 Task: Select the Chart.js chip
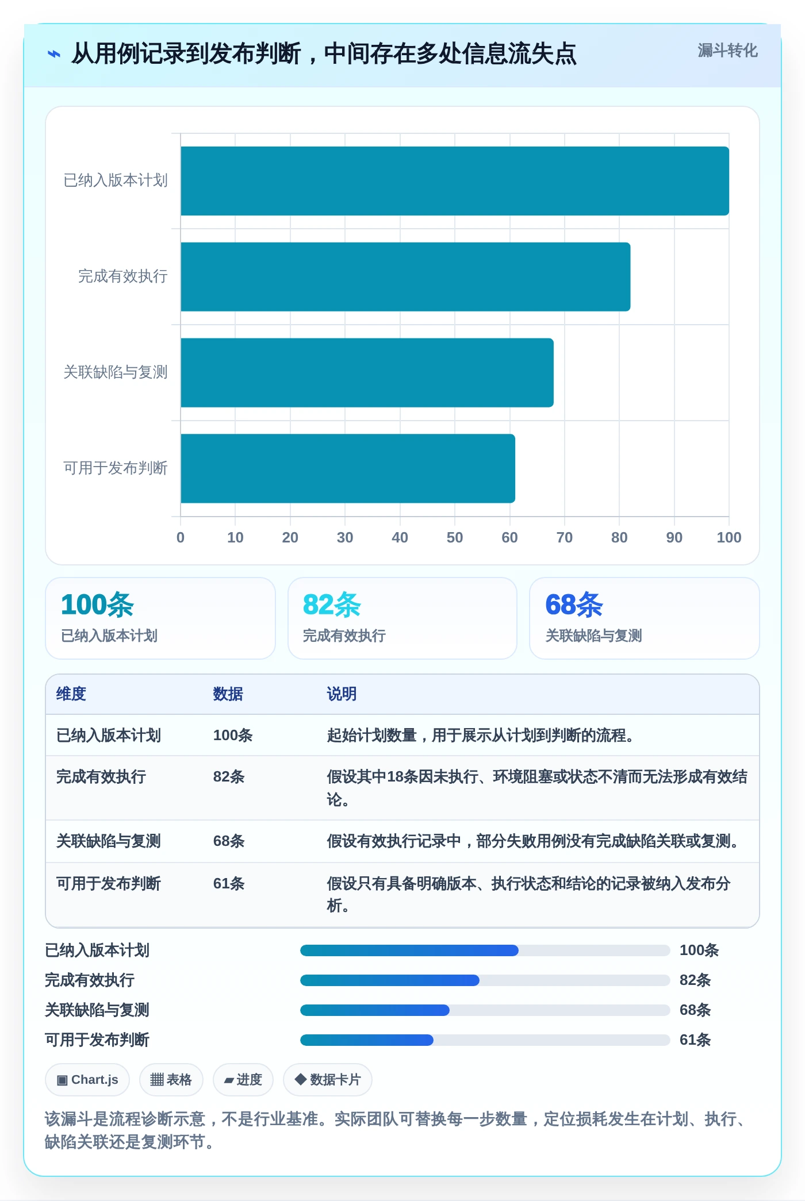click(x=87, y=1080)
